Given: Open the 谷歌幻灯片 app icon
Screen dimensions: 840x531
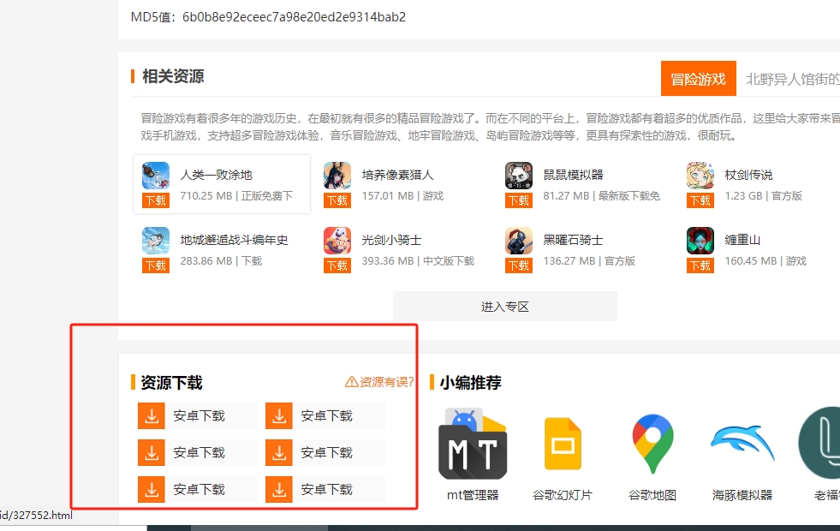Looking at the screenshot, I should pyautogui.click(x=563, y=444).
